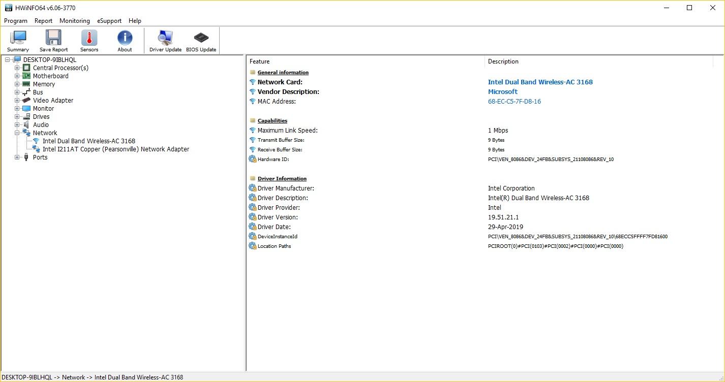Image resolution: width=725 pixels, height=382 pixels.
Task: Click the HWiNFO64 title bar app icon
Action: click(x=8, y=8)
